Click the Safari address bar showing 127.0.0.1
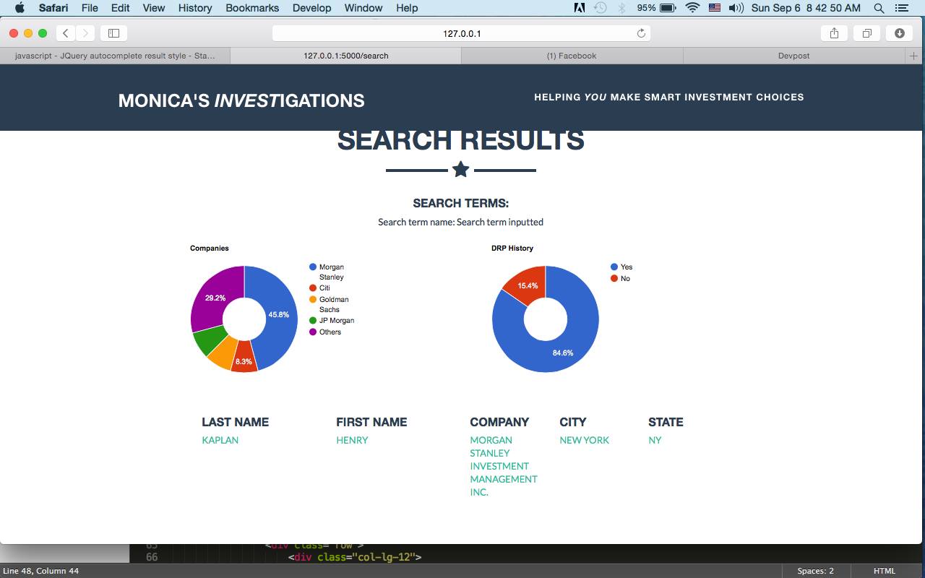This screenshot has height=578, width=925. coord(461,33)
